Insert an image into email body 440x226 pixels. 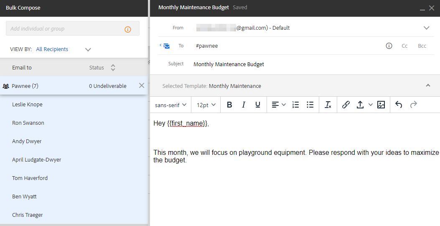[x=381, y=105]
